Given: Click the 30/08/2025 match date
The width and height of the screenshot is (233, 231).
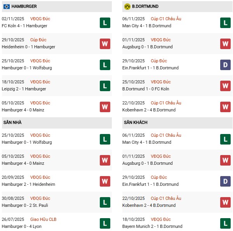Looking at the screenshot, I should click(13, 198).
